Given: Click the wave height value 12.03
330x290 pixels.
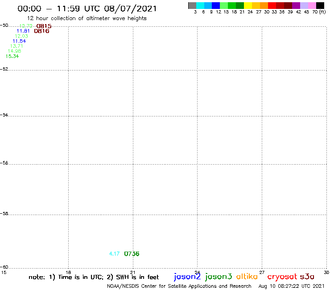Looking at the screenshot, I should [x=21, y=36].
